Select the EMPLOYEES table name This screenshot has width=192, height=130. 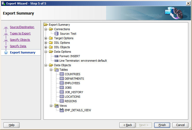tap(72, 83)
